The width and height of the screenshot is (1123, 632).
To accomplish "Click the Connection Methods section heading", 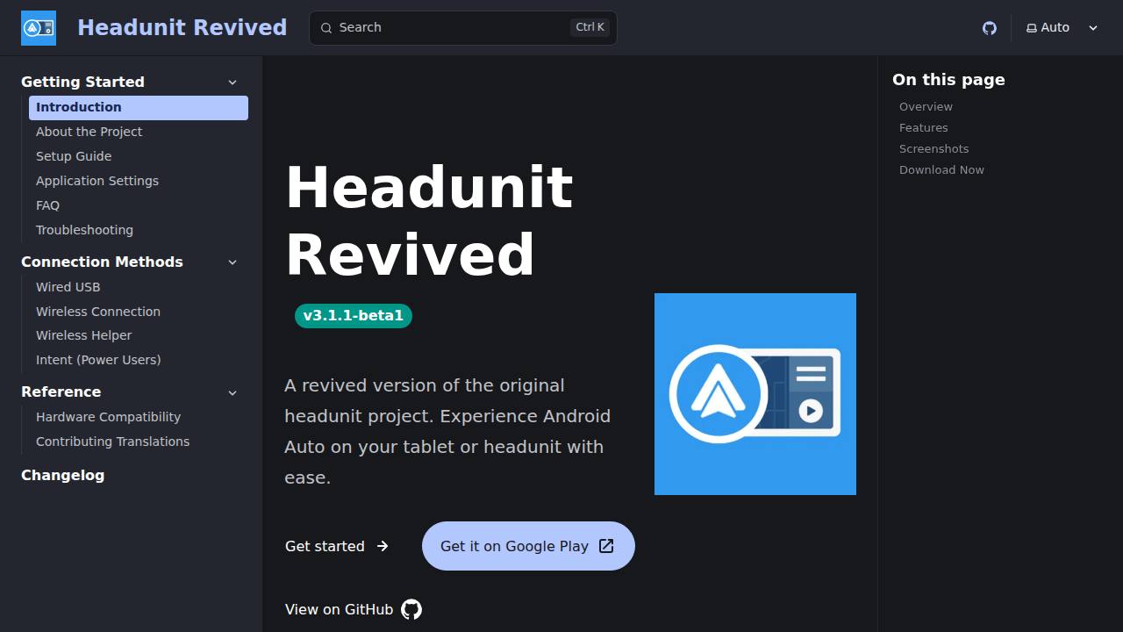I will [x=102, y=262].
